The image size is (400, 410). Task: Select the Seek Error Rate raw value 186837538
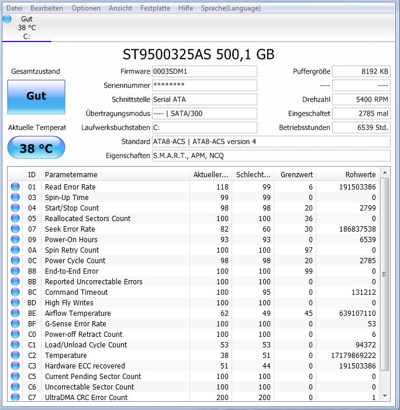click(357, 229)
